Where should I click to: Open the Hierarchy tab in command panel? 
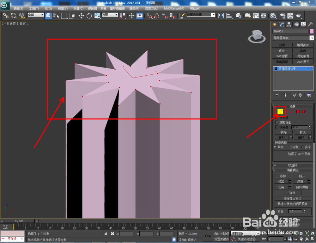tap(289, 24)
